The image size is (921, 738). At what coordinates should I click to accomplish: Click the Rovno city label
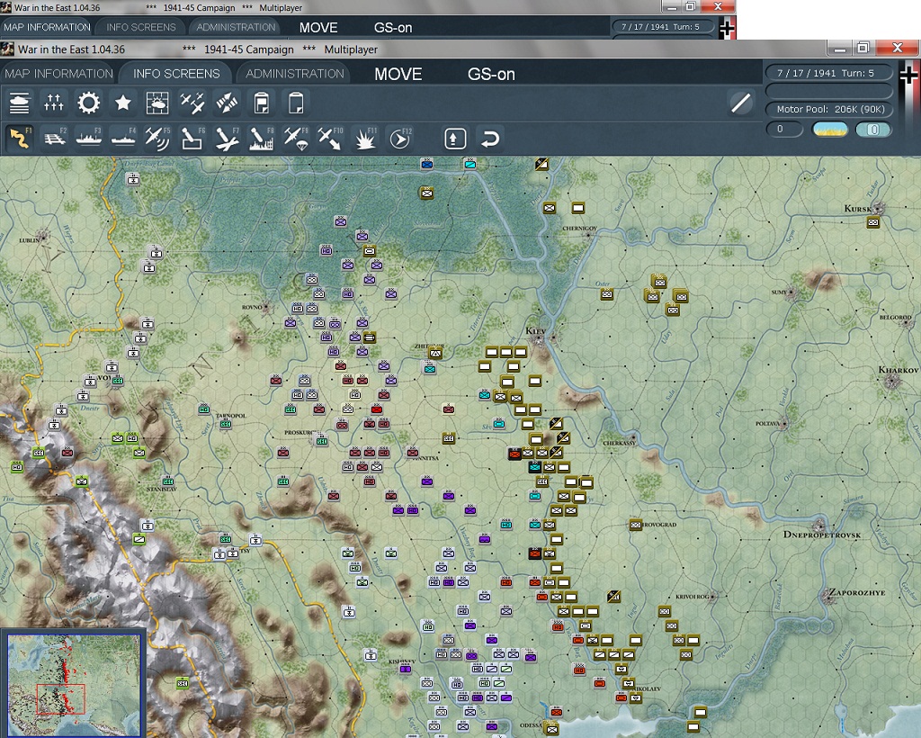(x=252, y=307)
